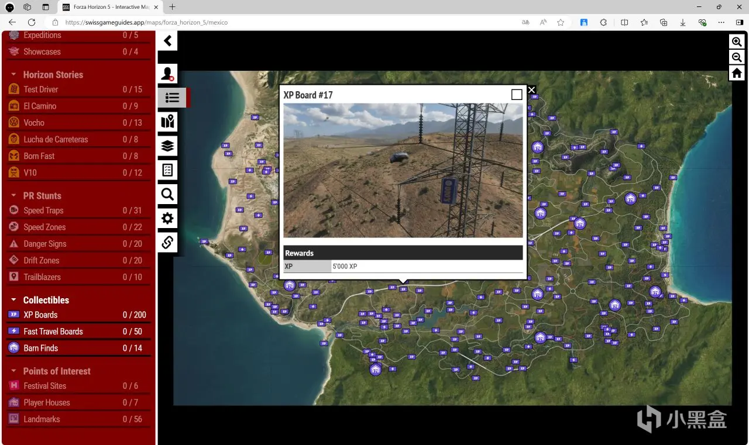Image resolution: width=749 pixels, height=445 pixels.
Task: Toggle the Fast Travel Boards category
Action: (79, 332)
